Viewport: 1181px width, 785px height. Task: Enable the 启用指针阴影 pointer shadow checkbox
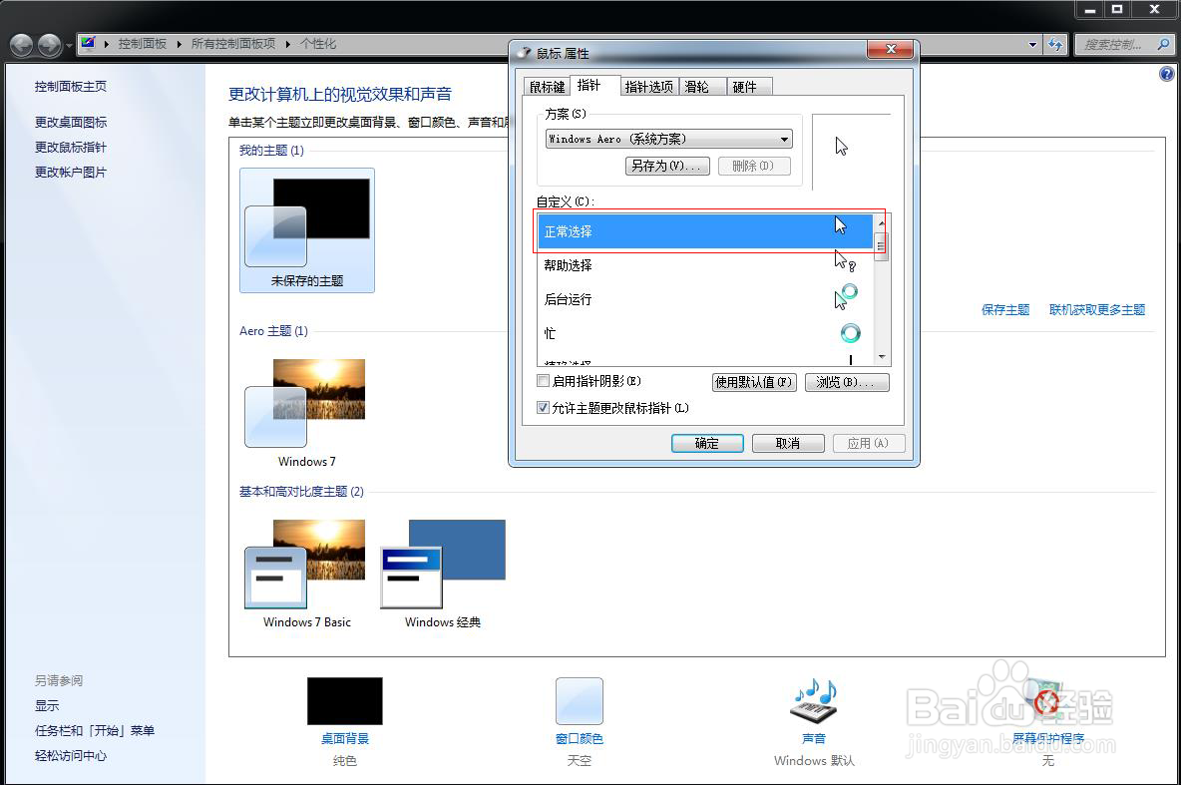click(543, 381)
